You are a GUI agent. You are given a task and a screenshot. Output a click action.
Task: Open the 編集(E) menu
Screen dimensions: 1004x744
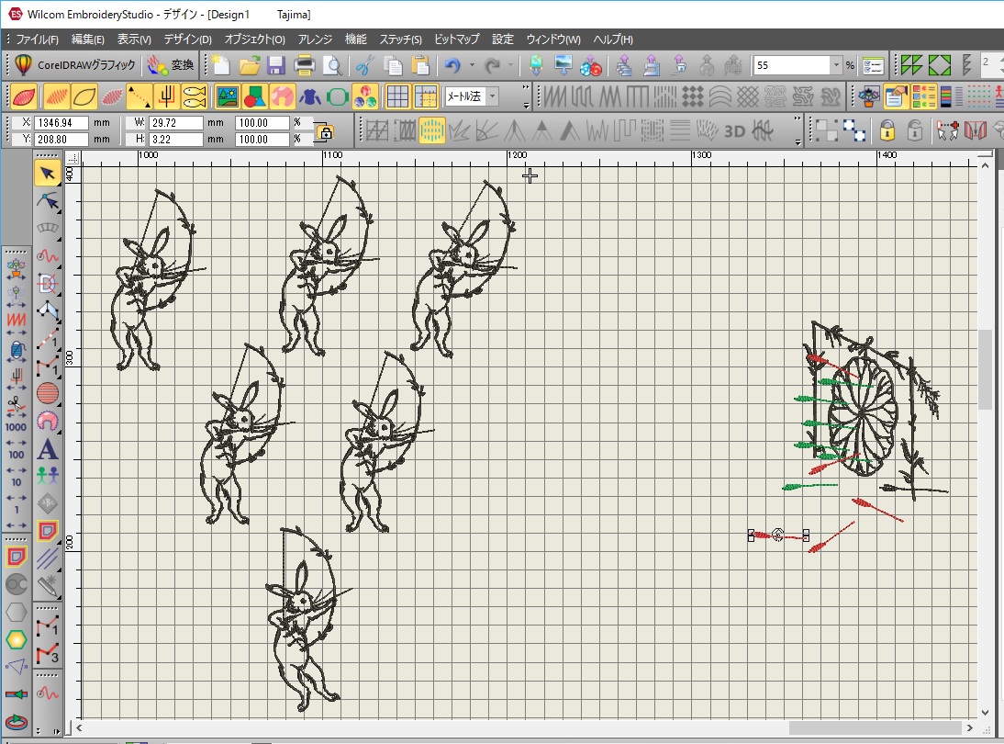88,39
